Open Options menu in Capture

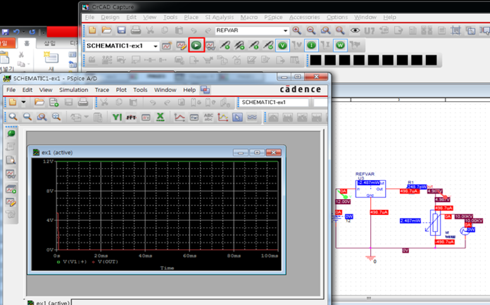[x=337, y=17]
